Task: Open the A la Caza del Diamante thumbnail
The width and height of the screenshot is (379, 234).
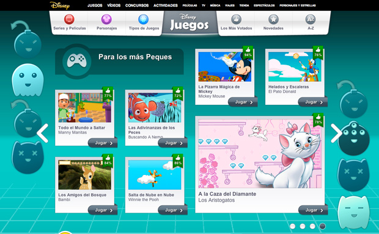Action: click(260, 154)
